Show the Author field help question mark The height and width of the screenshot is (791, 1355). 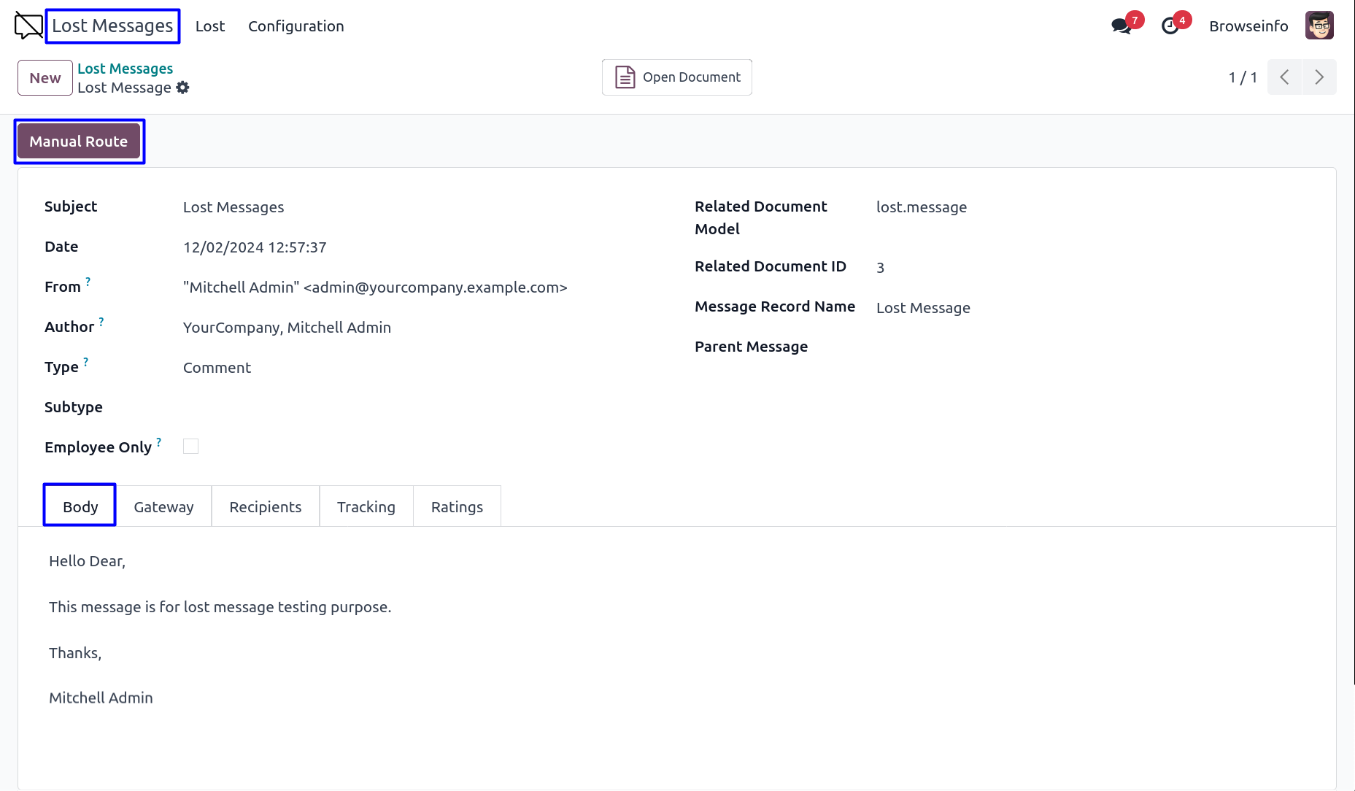tap(101, 322)
